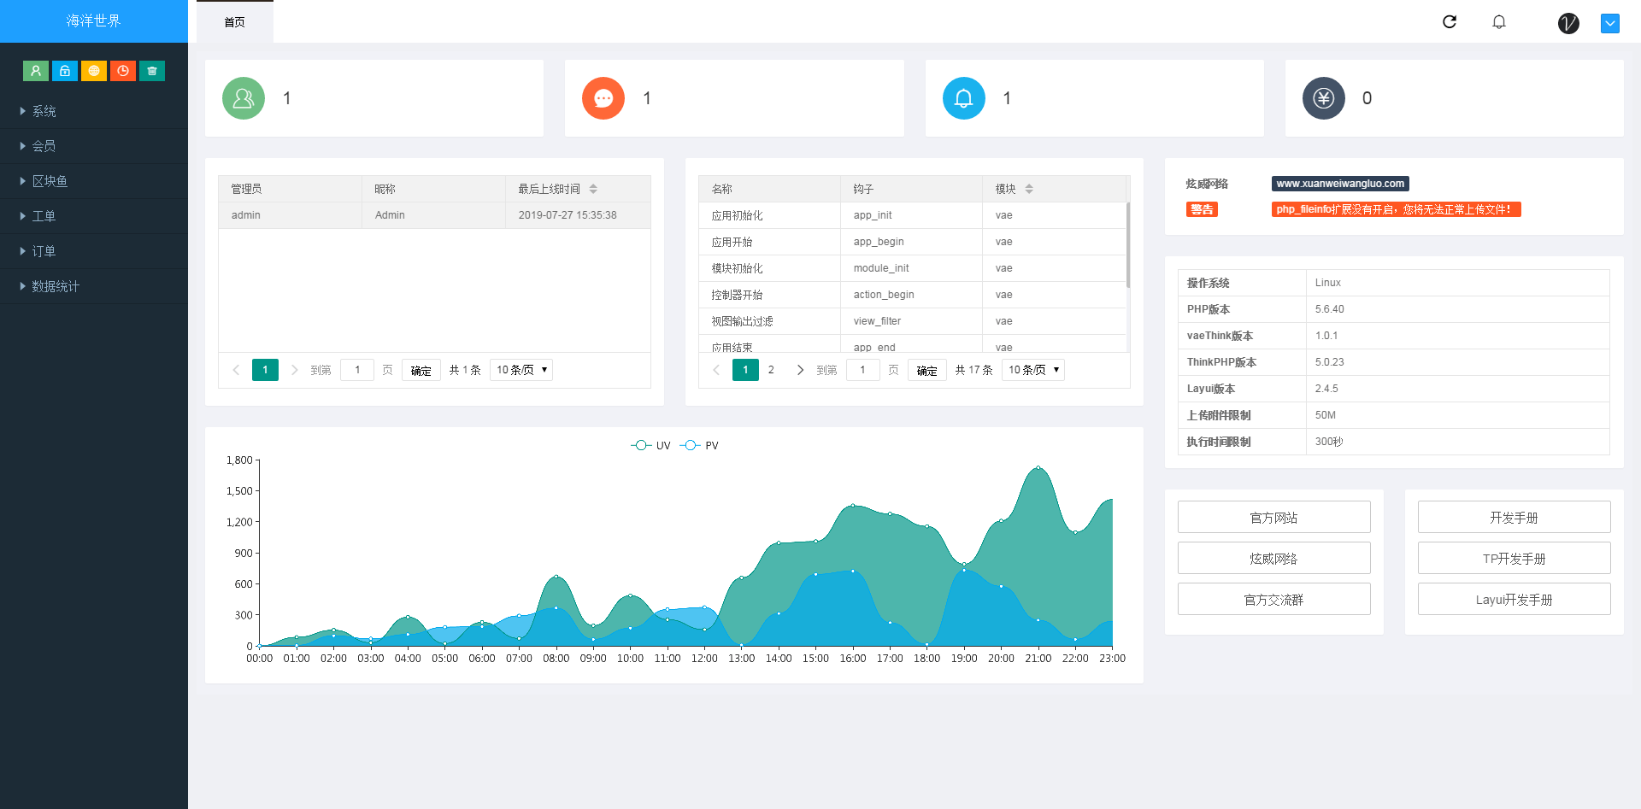Toggle the UV series in chart legend
The height and width of the screenshot is (809, 1641).
click(651, 446)
